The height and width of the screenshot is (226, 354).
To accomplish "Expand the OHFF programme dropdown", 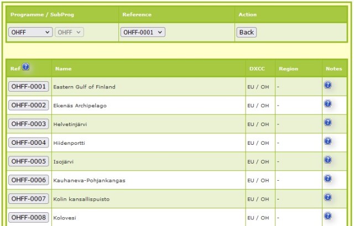I will (x=30, y=33).
